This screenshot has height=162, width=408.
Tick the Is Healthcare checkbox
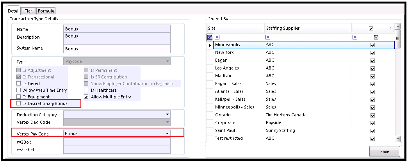click(86, 90)
